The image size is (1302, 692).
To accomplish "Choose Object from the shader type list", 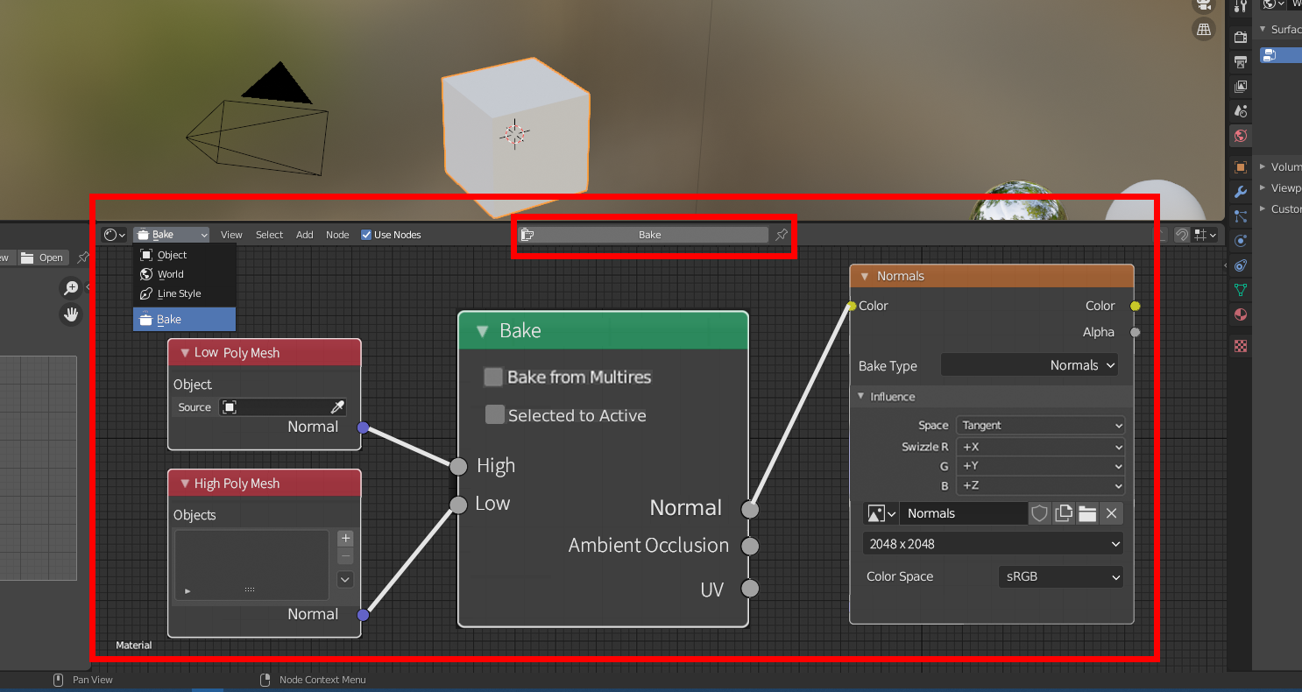I will [184, 255].
